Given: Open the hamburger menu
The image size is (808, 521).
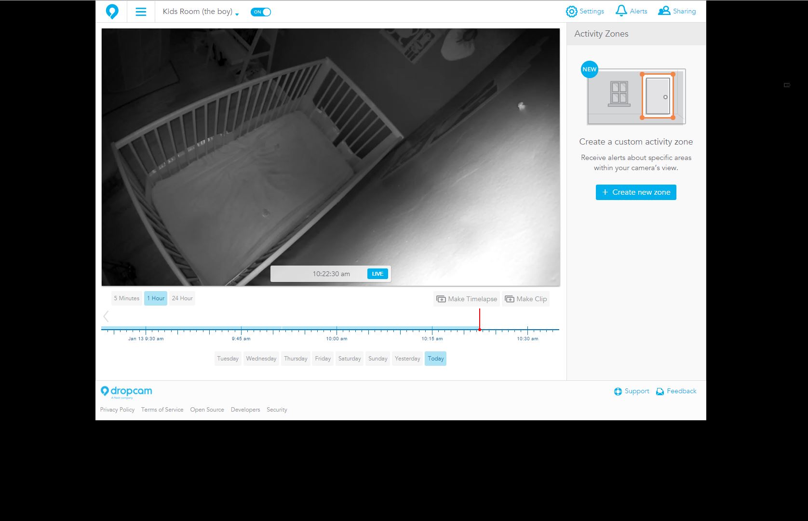Looking at the screenshot, I should point(141,12).
